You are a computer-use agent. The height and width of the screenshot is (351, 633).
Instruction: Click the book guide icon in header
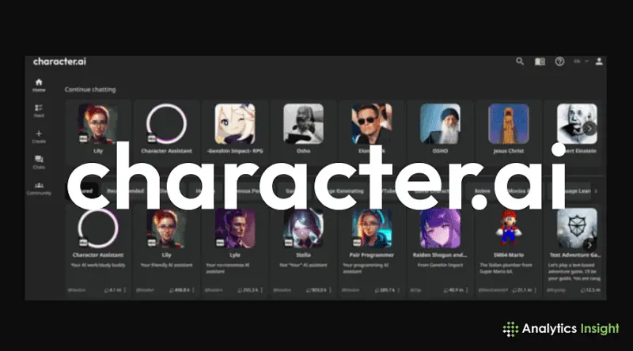click(540, 62)
